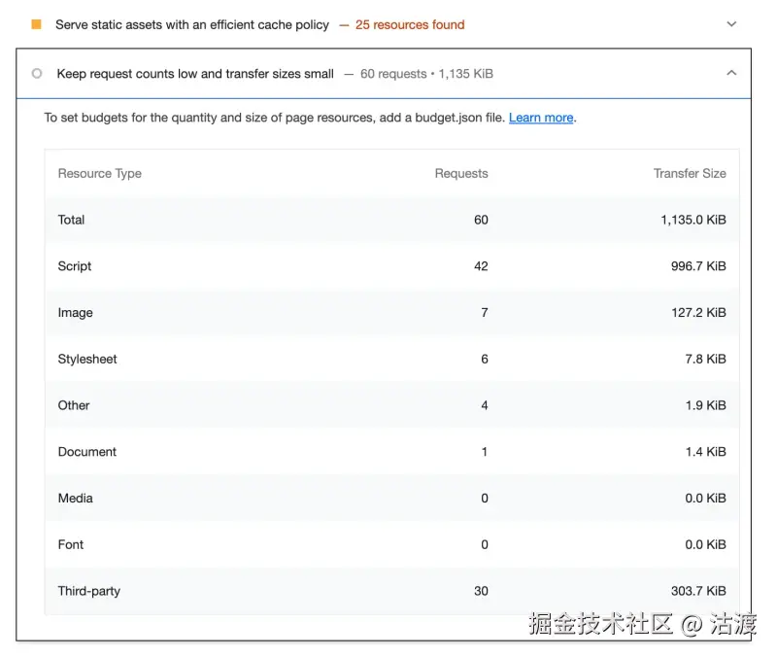
Task: Collapse the request counts audit with chevron
Action: coord(731,74)
